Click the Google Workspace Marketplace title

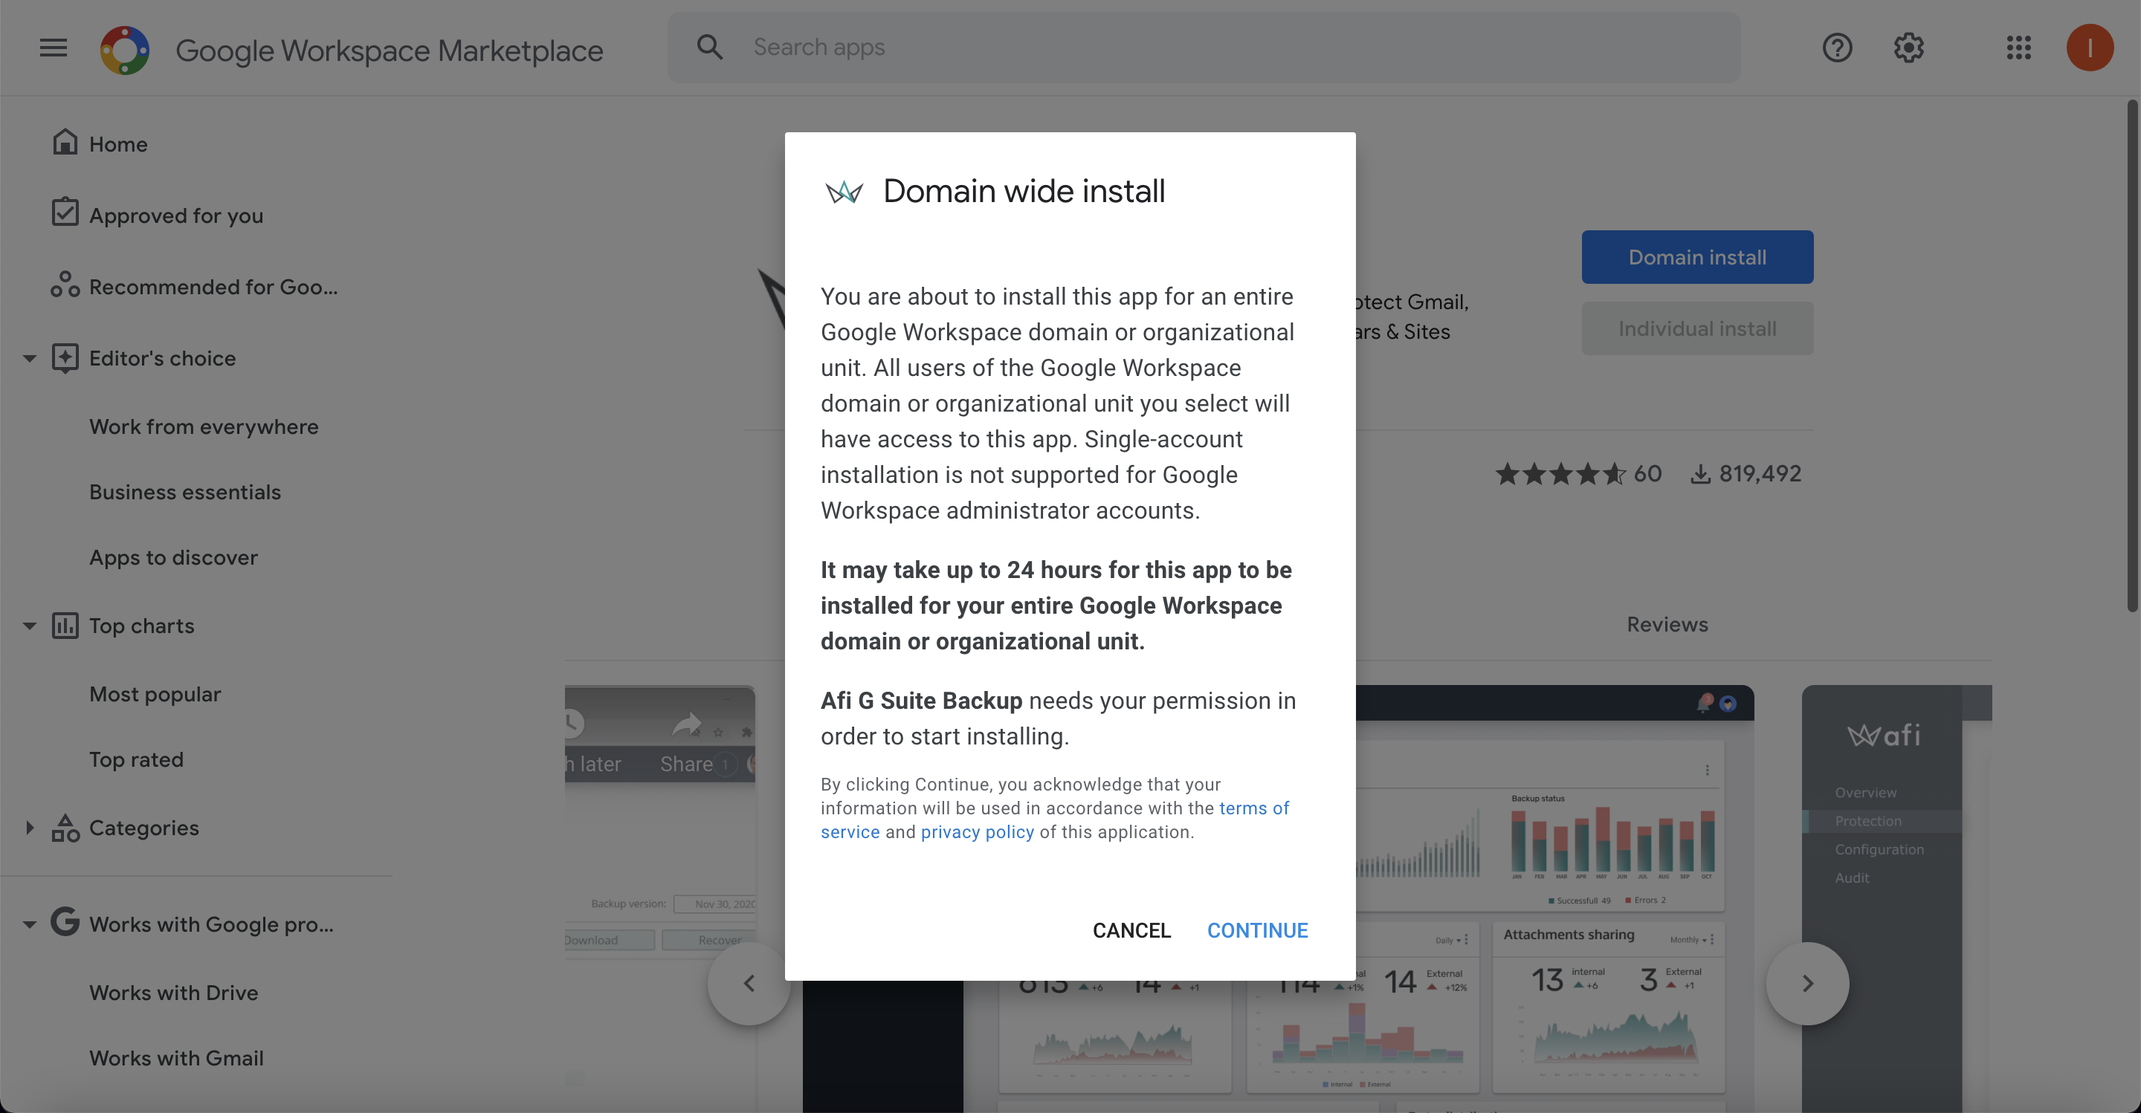[389, 50]
